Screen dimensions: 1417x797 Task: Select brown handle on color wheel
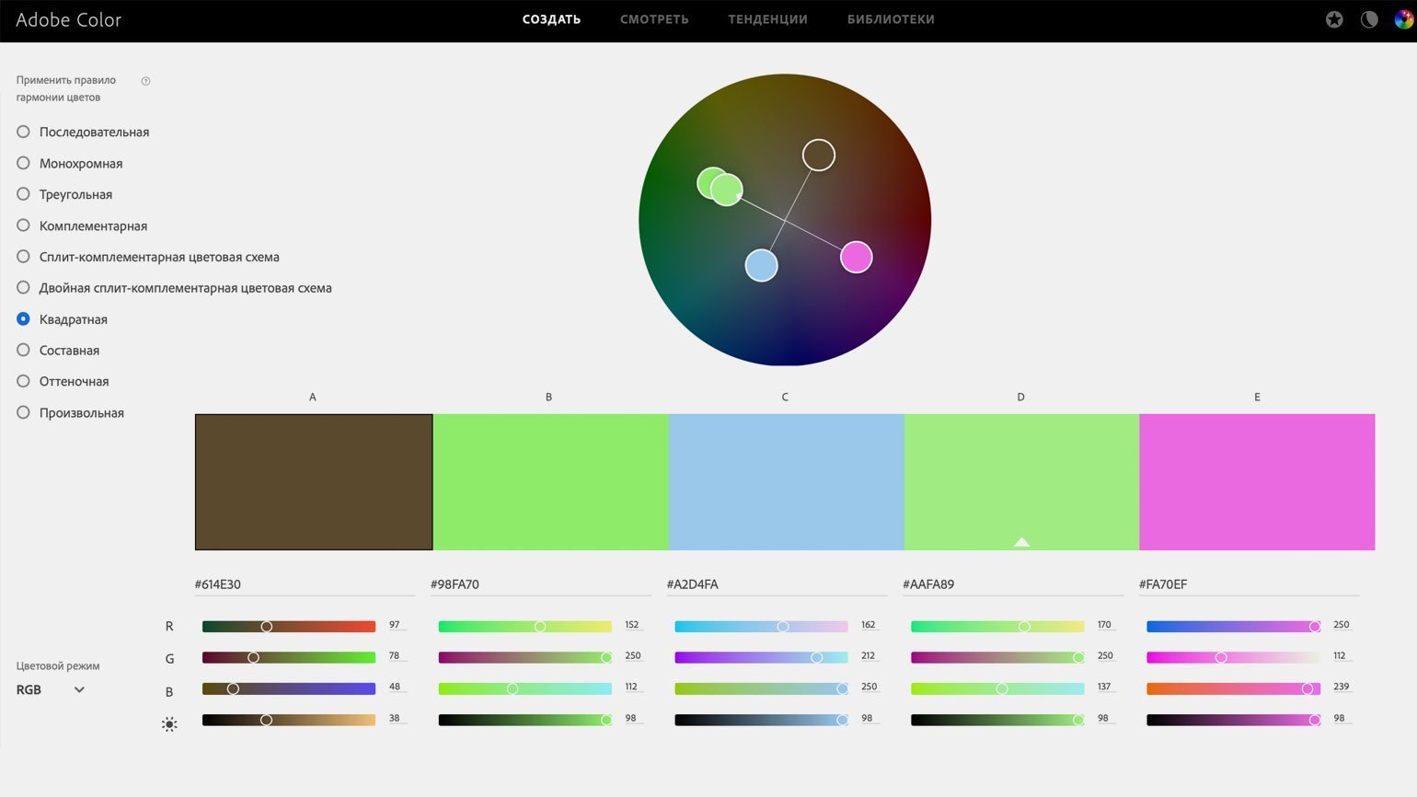819,155
